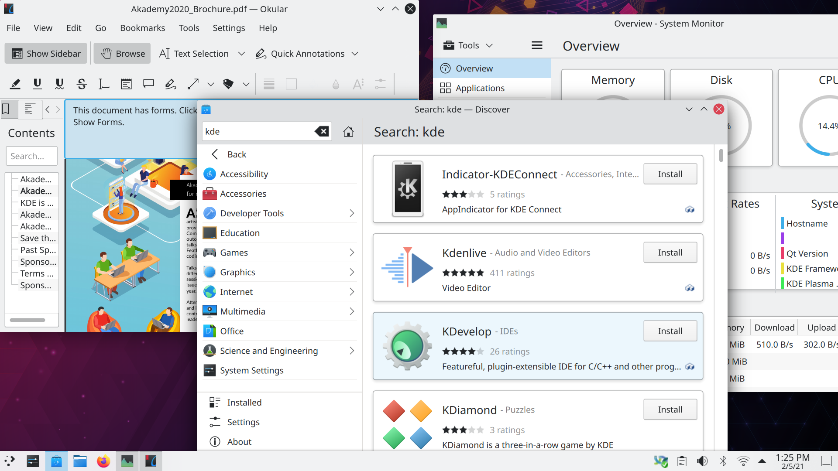Open the Indicator-KDEConnect phone icon

(408, 189)
